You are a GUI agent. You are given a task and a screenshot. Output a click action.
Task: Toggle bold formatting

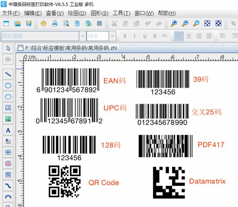(x=125, y=36)
